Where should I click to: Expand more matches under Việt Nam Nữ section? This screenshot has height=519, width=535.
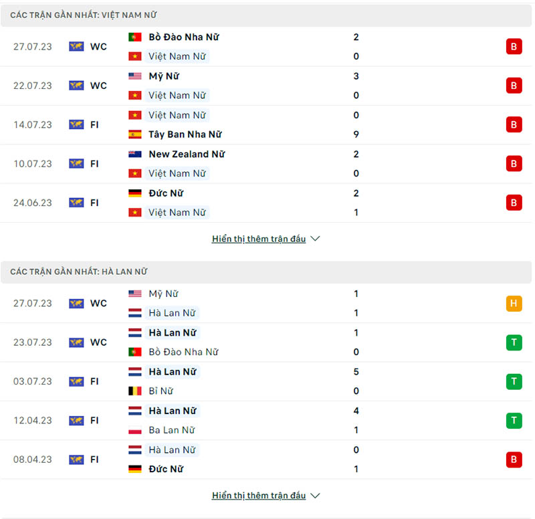[x=259, y=239]
